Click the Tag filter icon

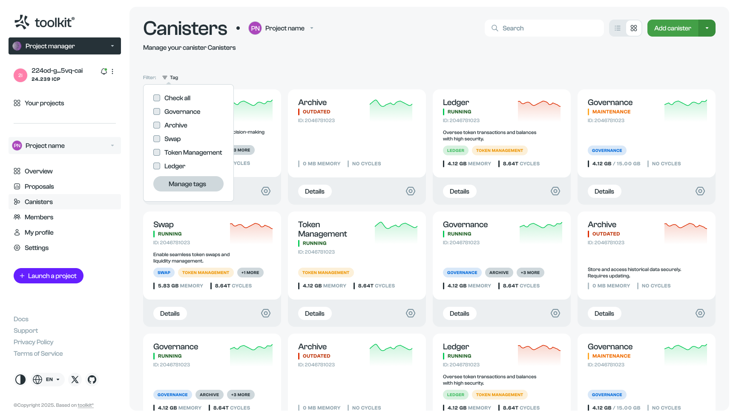[x=165, y=77]
